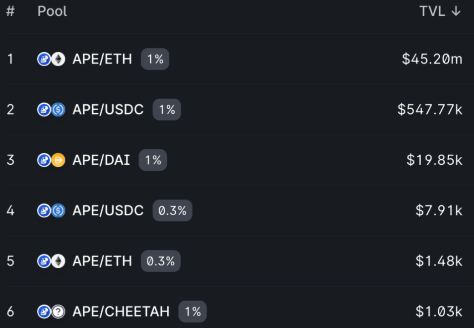Open the APE/USDC 1% pool link
Image resolution: width=474 pixels, height=328 pixels.
point(108,110)
